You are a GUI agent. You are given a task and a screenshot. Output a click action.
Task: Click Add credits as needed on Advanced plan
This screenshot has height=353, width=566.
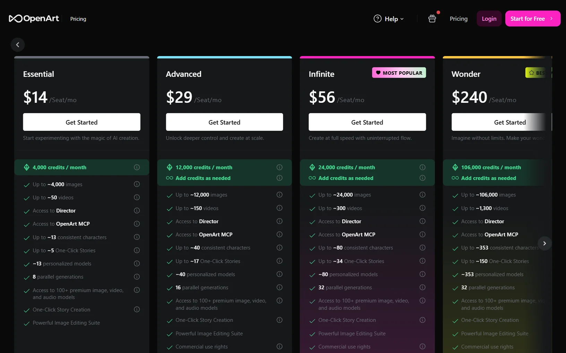pos(203,178)
